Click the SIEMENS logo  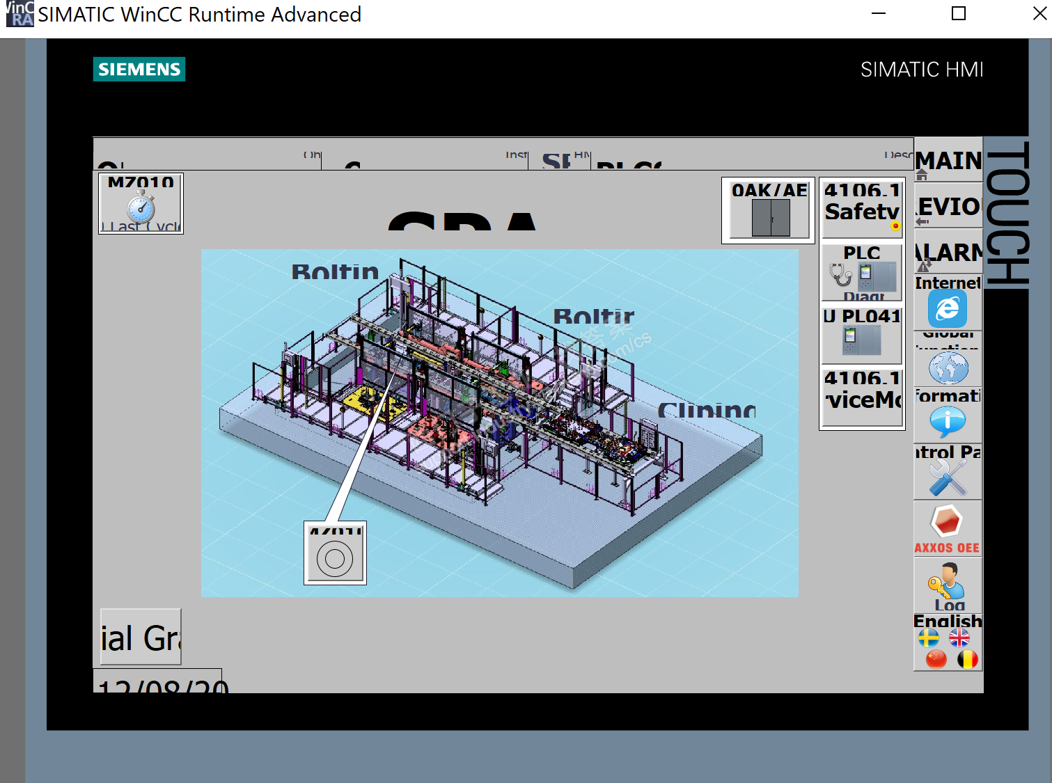(139, 69)
